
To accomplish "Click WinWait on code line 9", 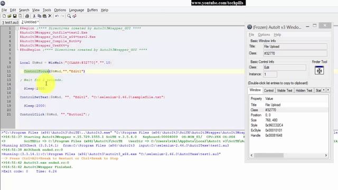I will [55, 63].
